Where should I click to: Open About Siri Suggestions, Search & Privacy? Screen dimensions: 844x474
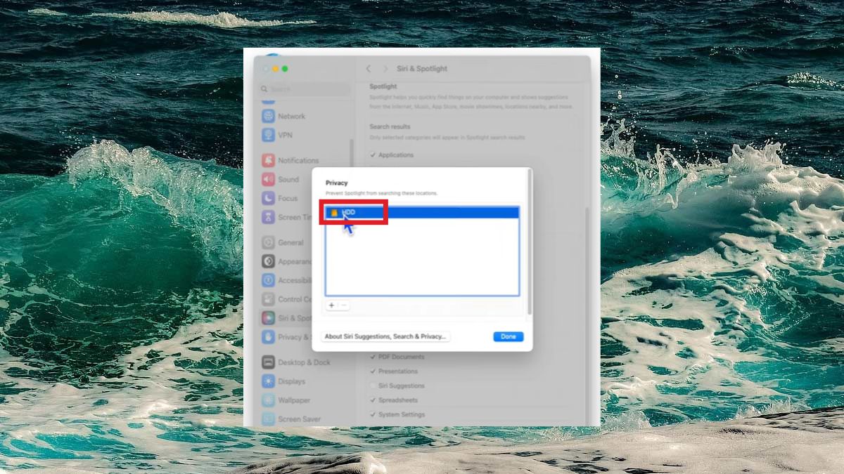click(x=385, y=336)
